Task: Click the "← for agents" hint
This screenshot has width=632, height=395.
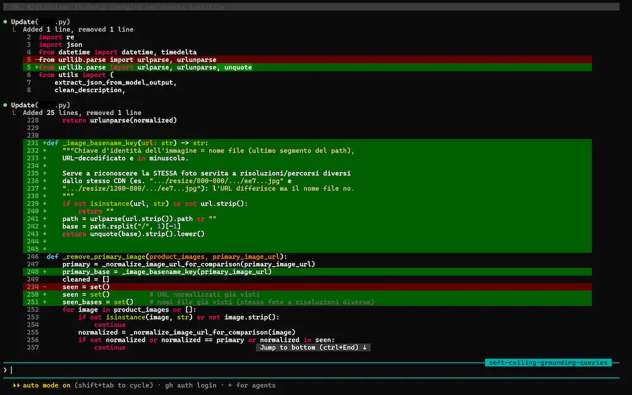Action: click(x=252, y=386)
